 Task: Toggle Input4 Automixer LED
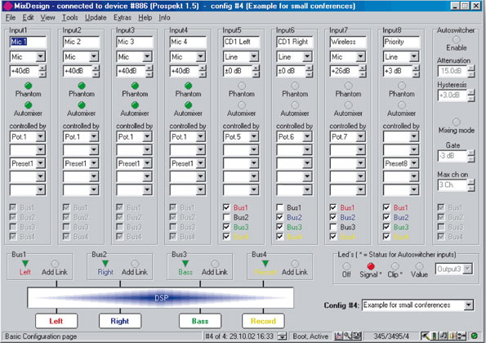tap(188, 105)
